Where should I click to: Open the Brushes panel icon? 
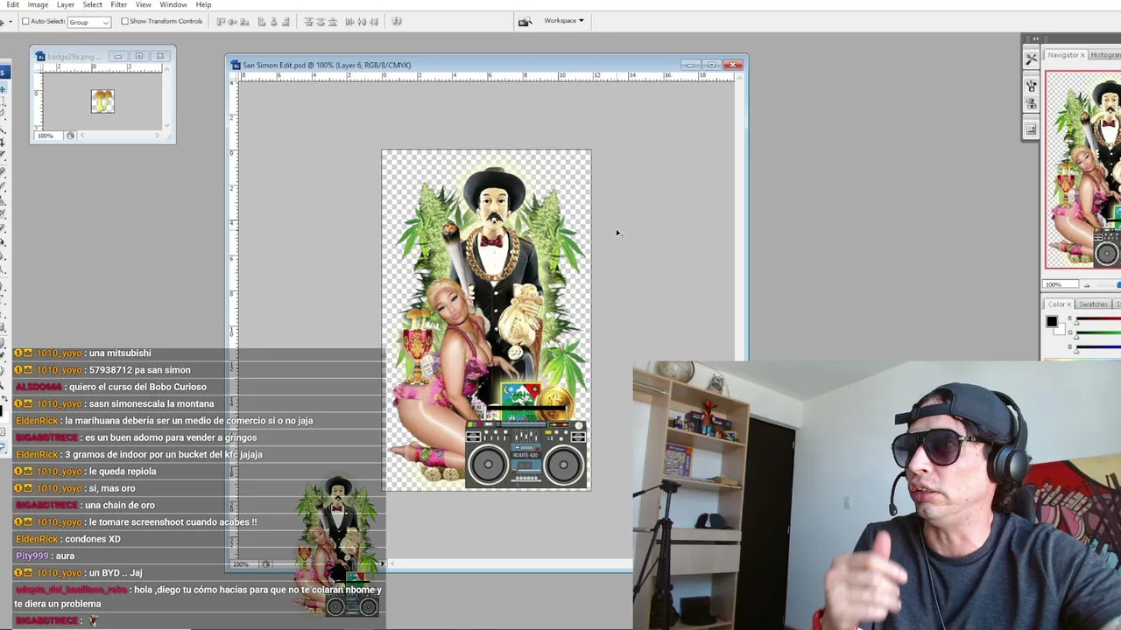[x=1031, y=85]
